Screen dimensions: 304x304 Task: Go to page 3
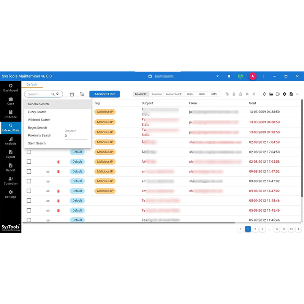262,229
